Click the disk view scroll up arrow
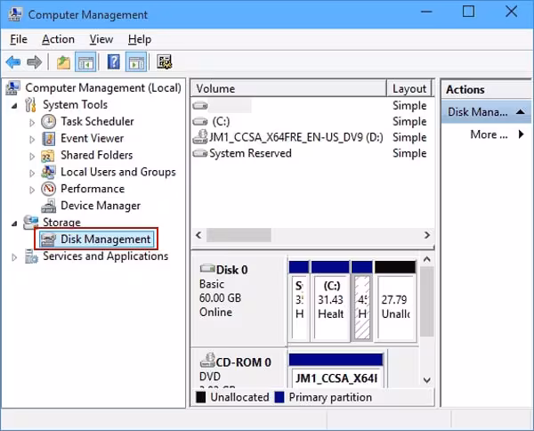534x431 pixels. click(426, 260)
